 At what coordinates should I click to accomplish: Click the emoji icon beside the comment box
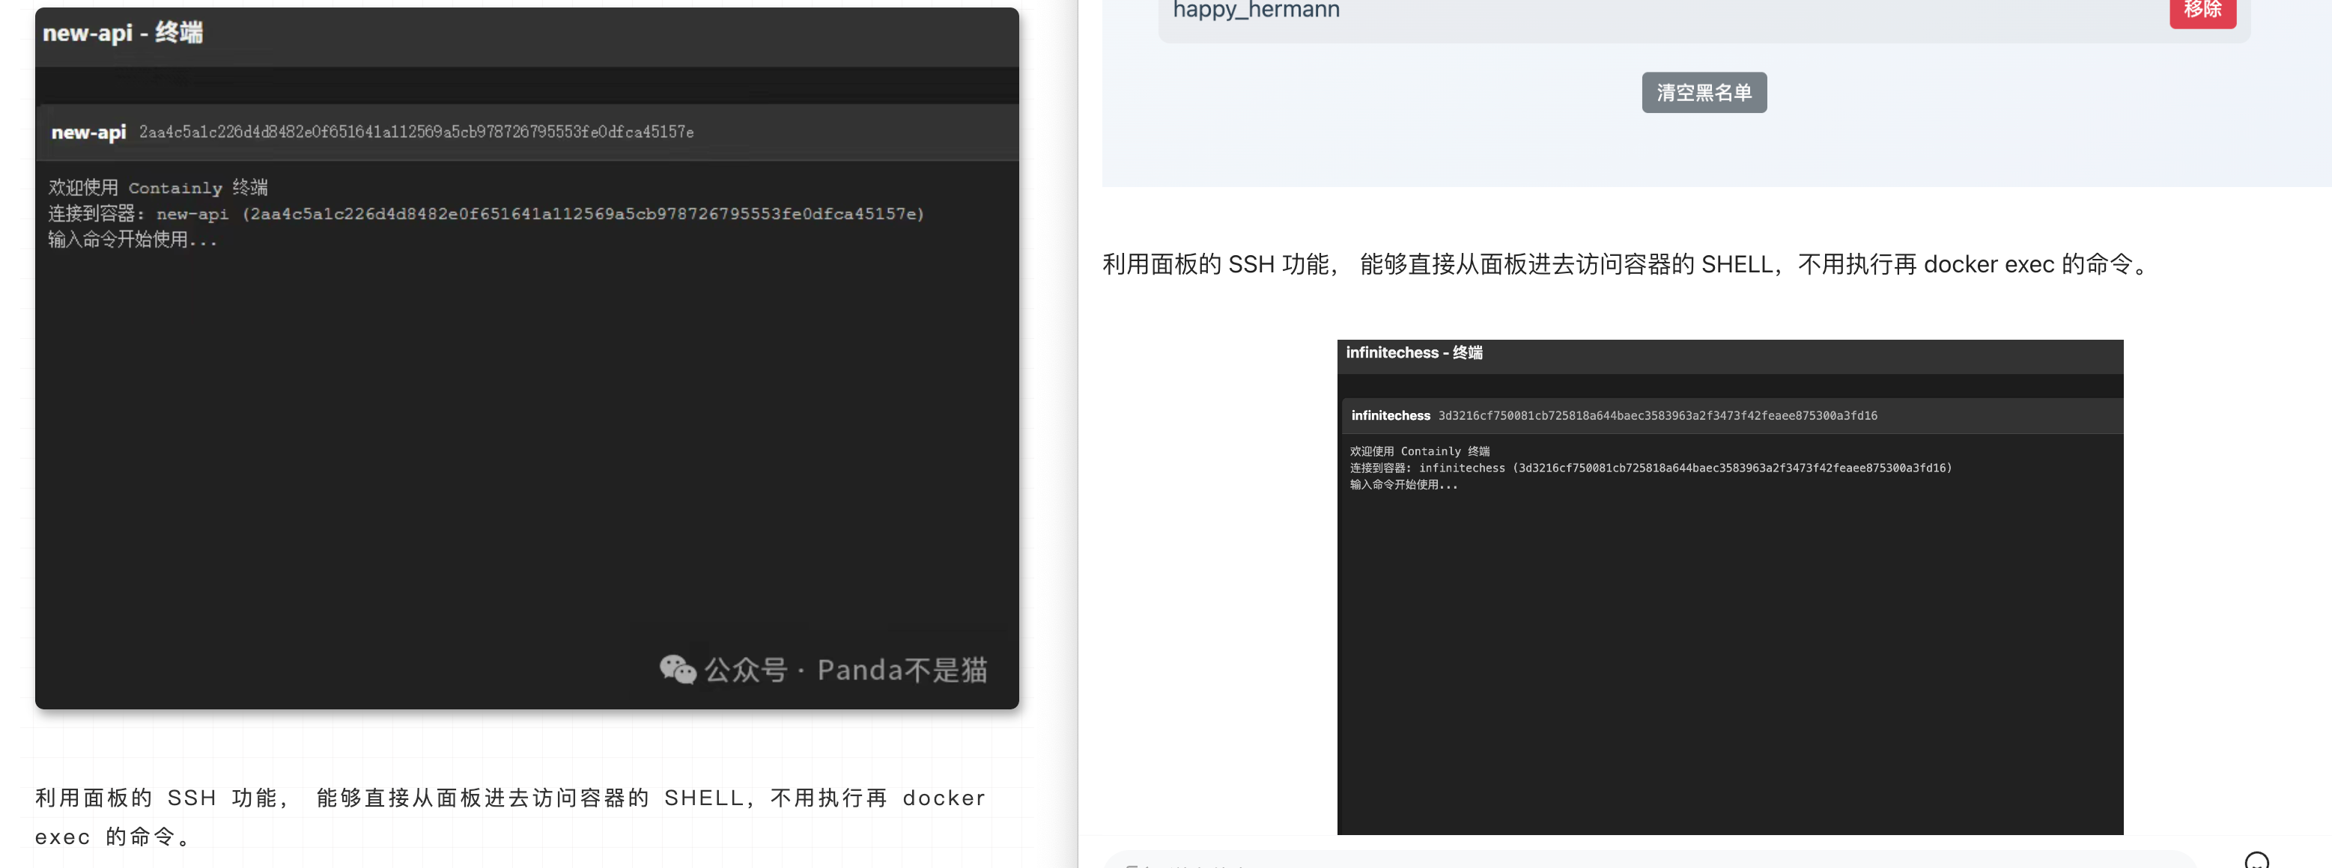[x=2256, y=861]
